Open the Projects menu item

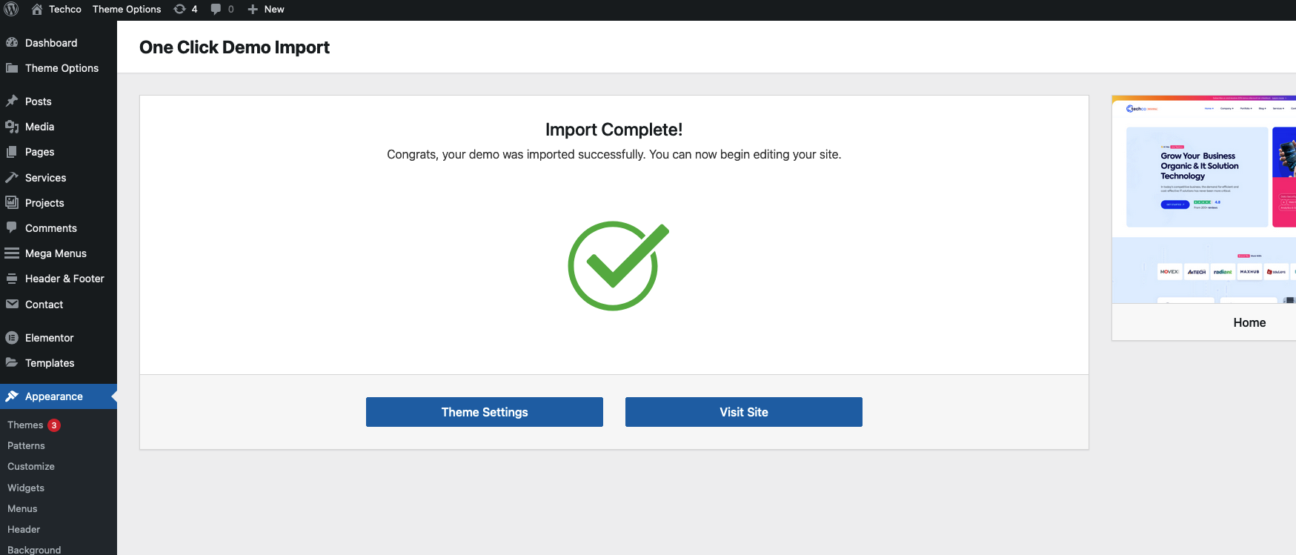pyautogui.click(x=44, y=203)
